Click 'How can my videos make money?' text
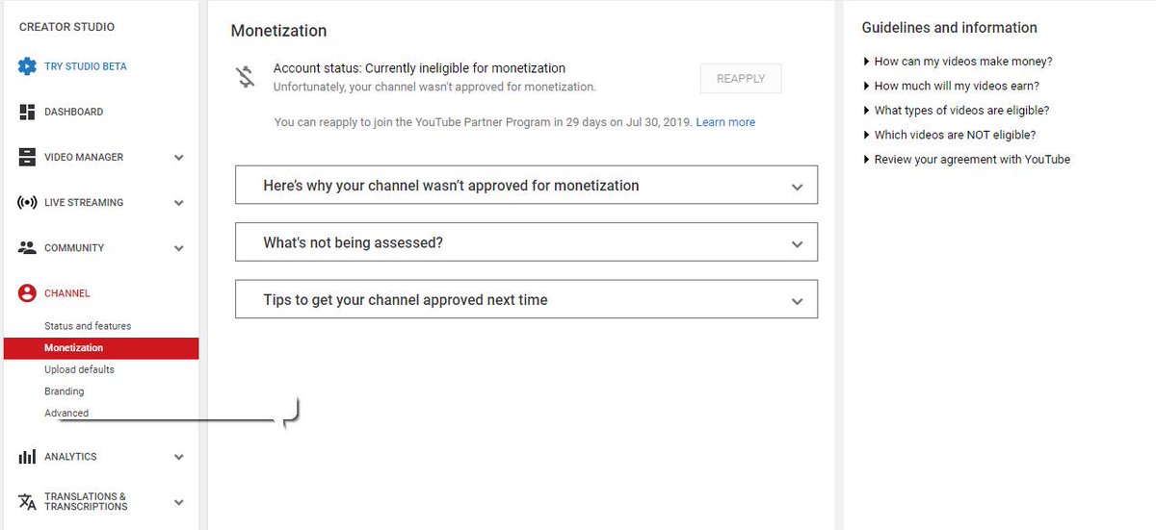Viewport: 1156px width, 530px height. coord(963,62)
